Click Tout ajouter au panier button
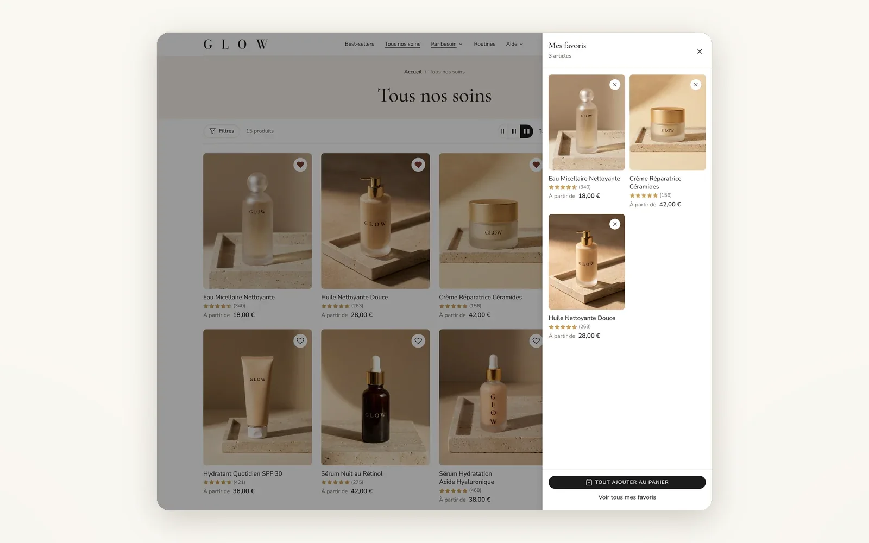 pos(627,482)
